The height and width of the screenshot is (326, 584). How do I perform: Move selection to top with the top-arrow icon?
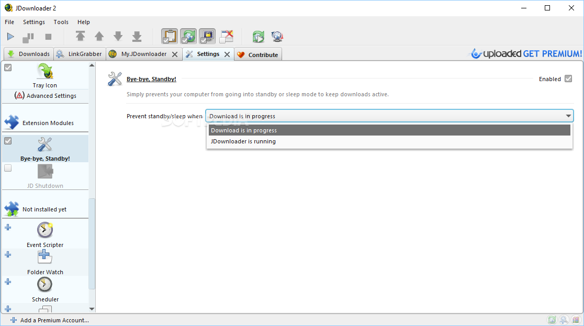click(x=80, y=36)
